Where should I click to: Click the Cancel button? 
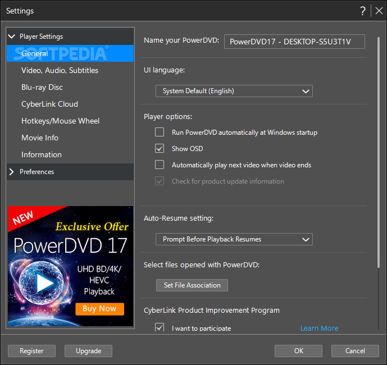pos(355,351)
